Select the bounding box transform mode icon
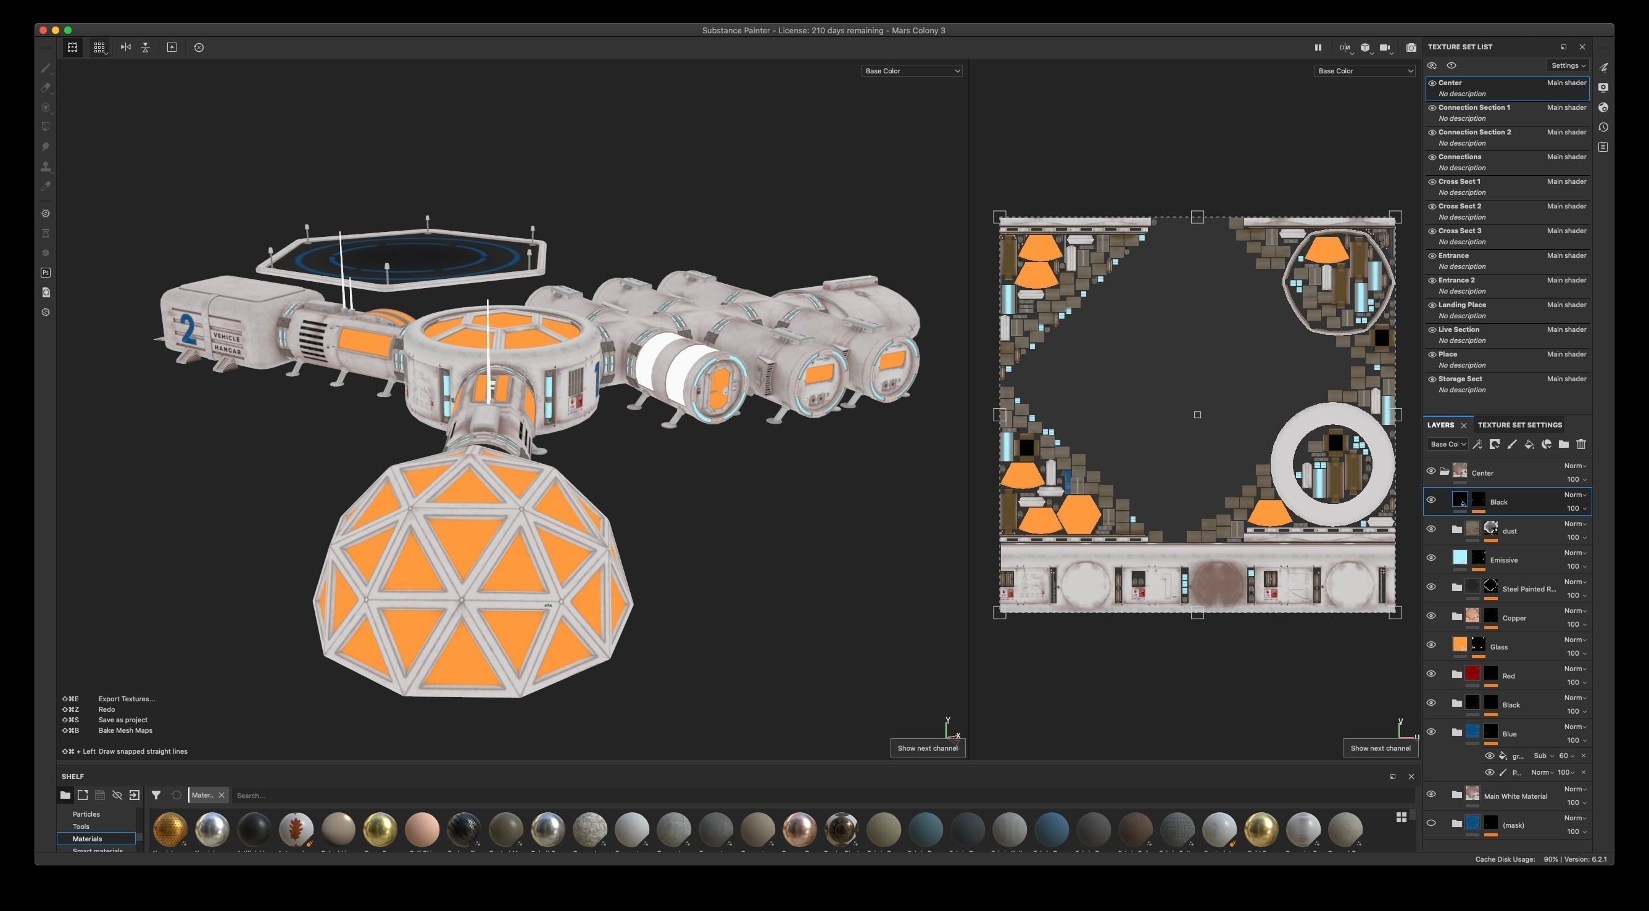 point(72,47)
